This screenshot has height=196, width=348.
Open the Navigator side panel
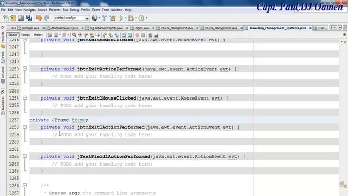pyautogui.click(x=3, y=106)
